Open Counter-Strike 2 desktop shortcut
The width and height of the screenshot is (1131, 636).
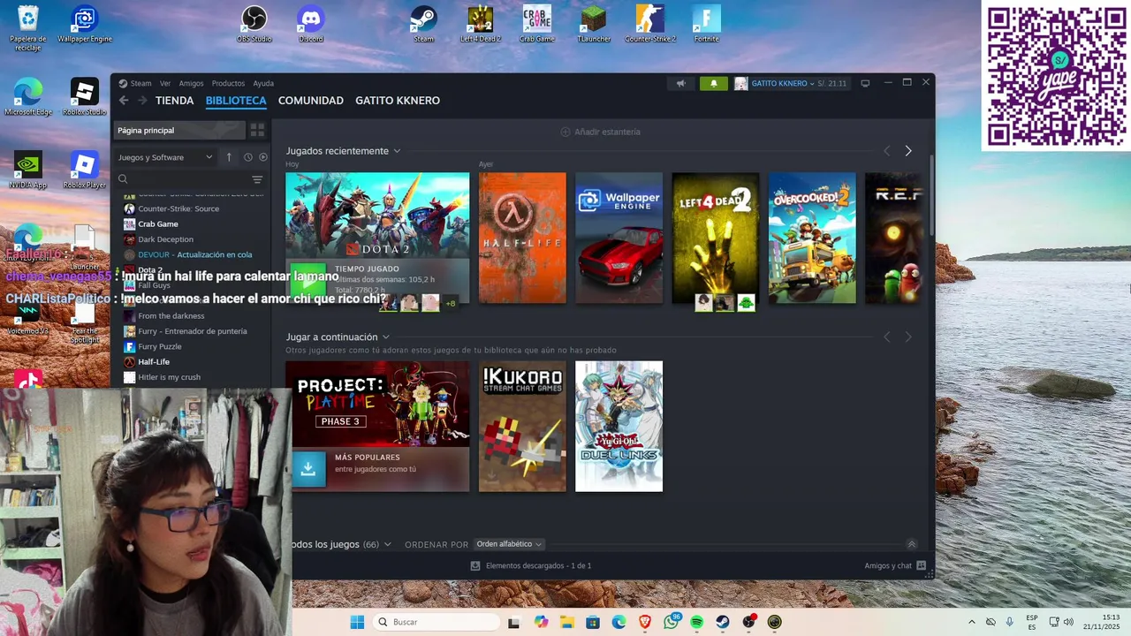point(650,24)
